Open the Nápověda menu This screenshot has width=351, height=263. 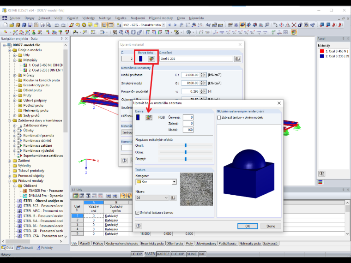click(196, 18)
